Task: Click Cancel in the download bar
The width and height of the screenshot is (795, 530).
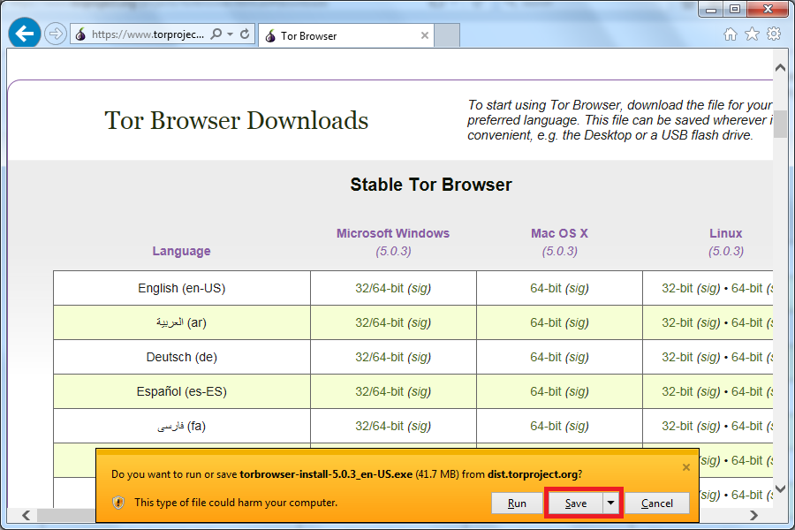Action: [656, 503]
